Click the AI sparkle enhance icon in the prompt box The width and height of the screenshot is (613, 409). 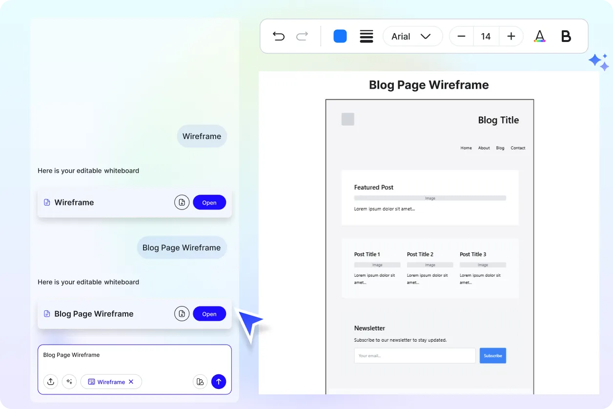tap(69, 382)
